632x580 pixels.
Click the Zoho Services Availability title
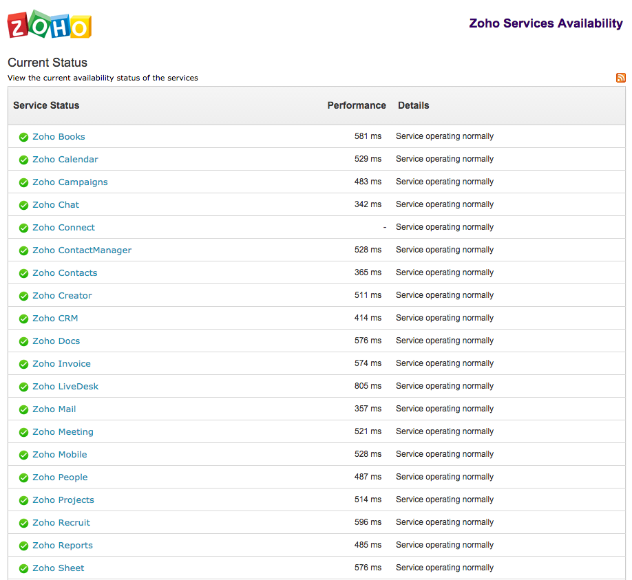coord(546,23)
